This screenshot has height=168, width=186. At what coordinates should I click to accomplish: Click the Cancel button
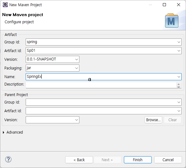click(x=168, y=160)
